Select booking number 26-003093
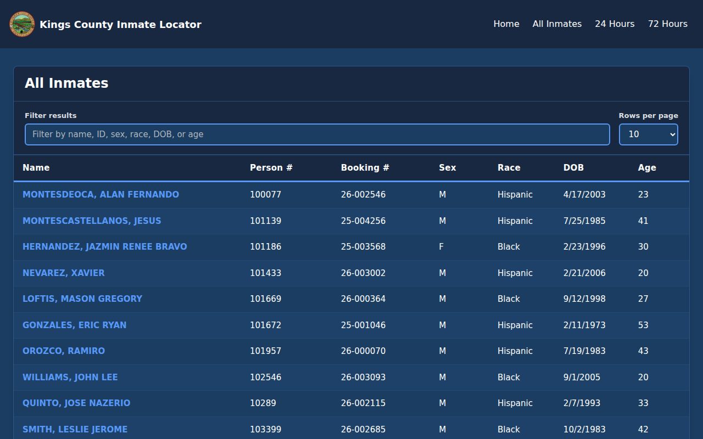The image size is (703, 439). 363,378
